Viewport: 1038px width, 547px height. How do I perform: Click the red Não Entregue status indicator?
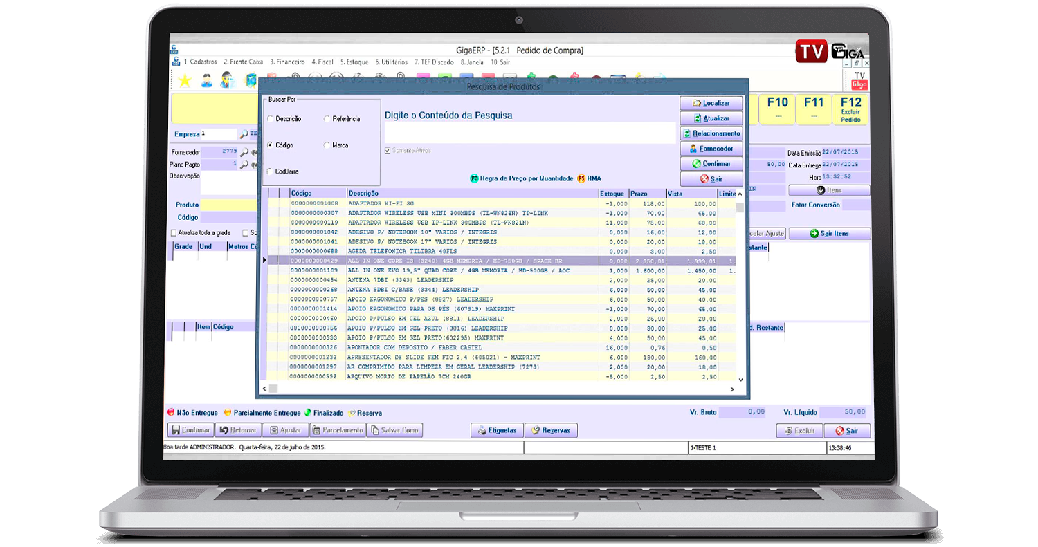[172, 413]
